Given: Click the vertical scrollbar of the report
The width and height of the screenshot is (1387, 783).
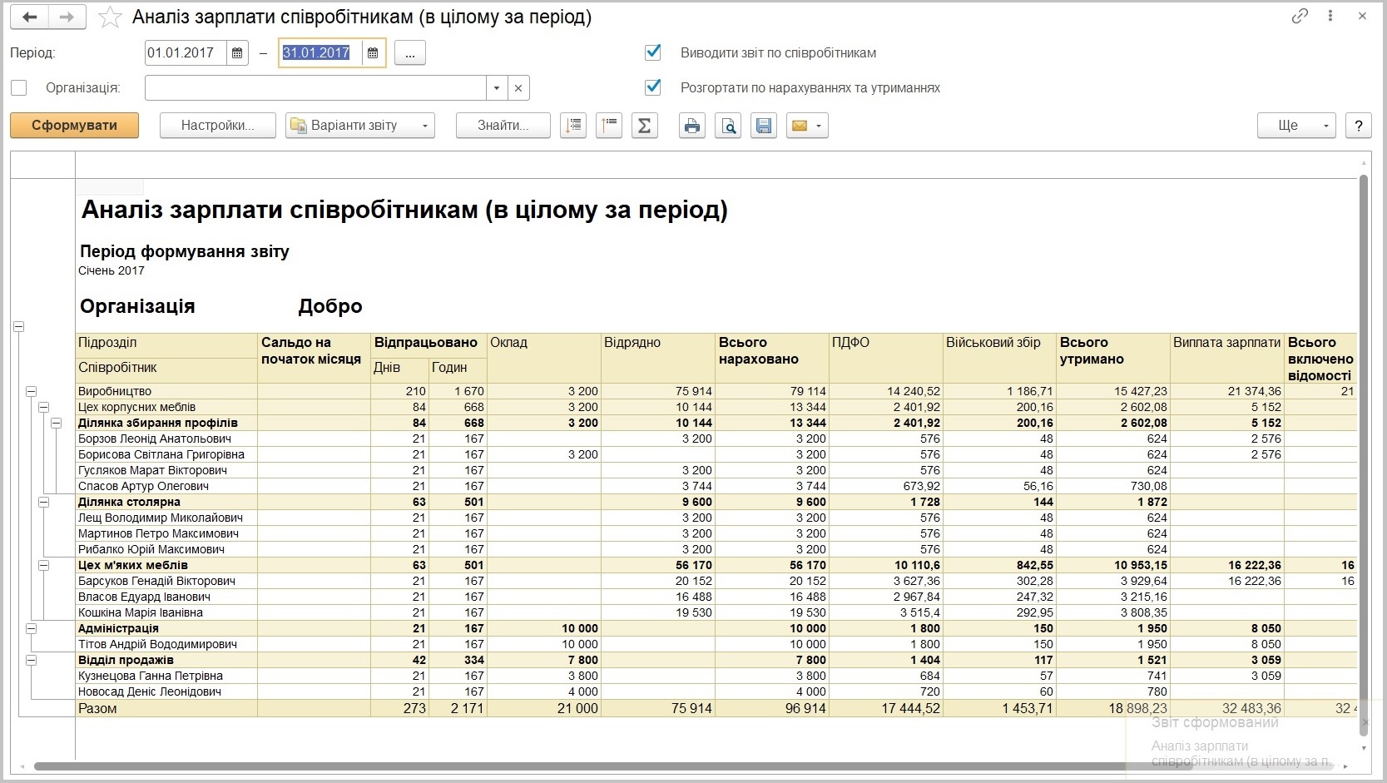Looking at the screenshot, I should point(1364,456).
